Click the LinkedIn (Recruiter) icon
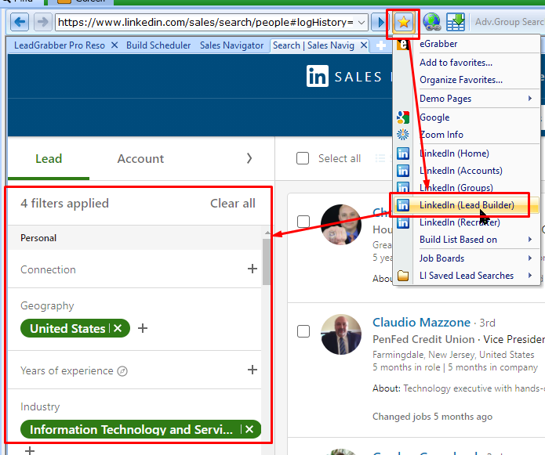The image size is (545, 455). click(403, 222)
